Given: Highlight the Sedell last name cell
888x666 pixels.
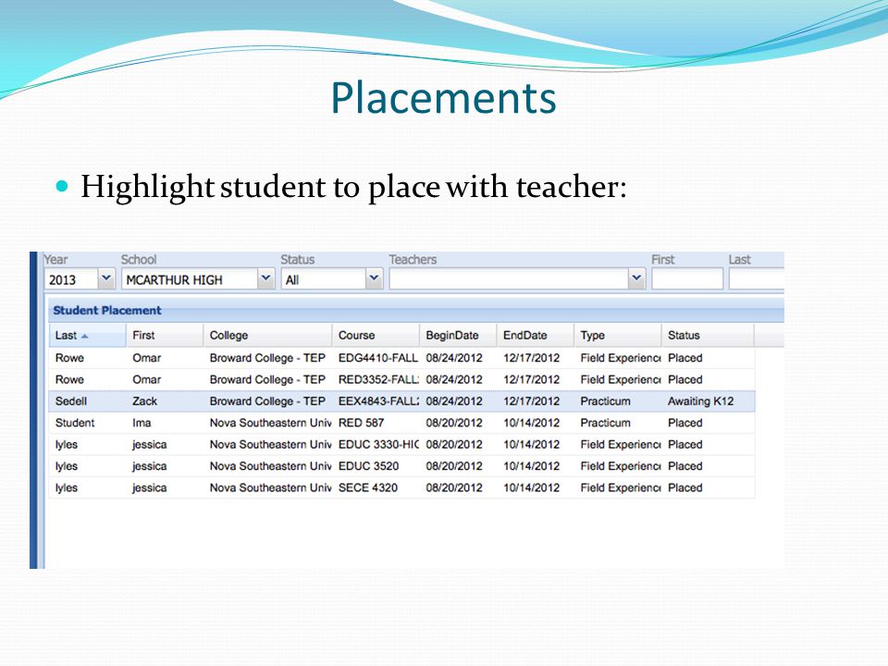Looking at the screenshot, I should pyautogui.click(x=71, y=401).
